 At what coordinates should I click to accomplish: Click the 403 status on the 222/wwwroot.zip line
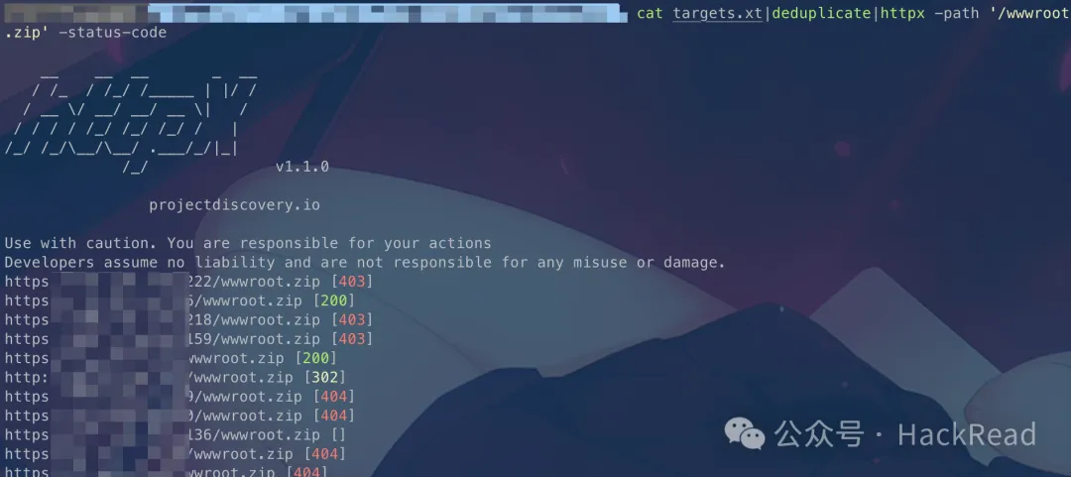click(352, 282)
